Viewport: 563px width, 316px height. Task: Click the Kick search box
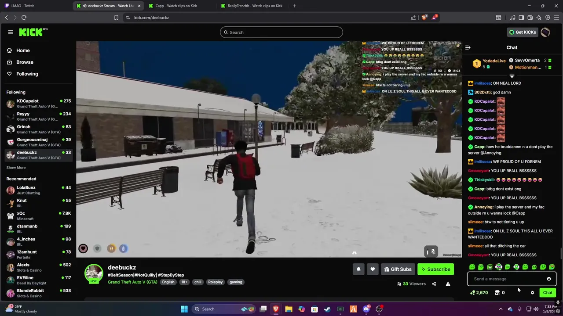281,32
